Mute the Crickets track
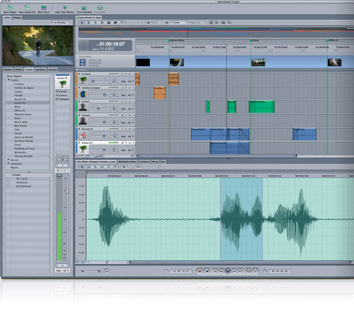This screenshot has width=354, height=312. [x=129, y=74]
